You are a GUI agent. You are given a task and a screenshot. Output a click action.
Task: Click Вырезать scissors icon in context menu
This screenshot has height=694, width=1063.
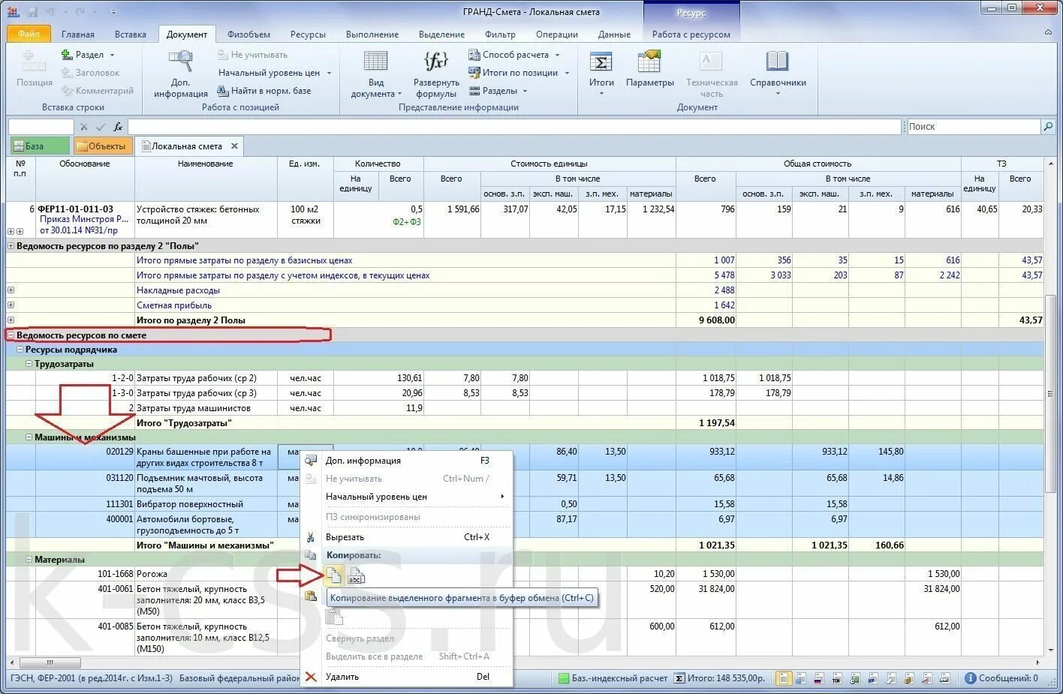click(311, 537)
